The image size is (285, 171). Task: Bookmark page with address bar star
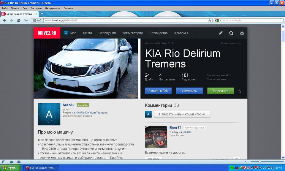point(210,20)
